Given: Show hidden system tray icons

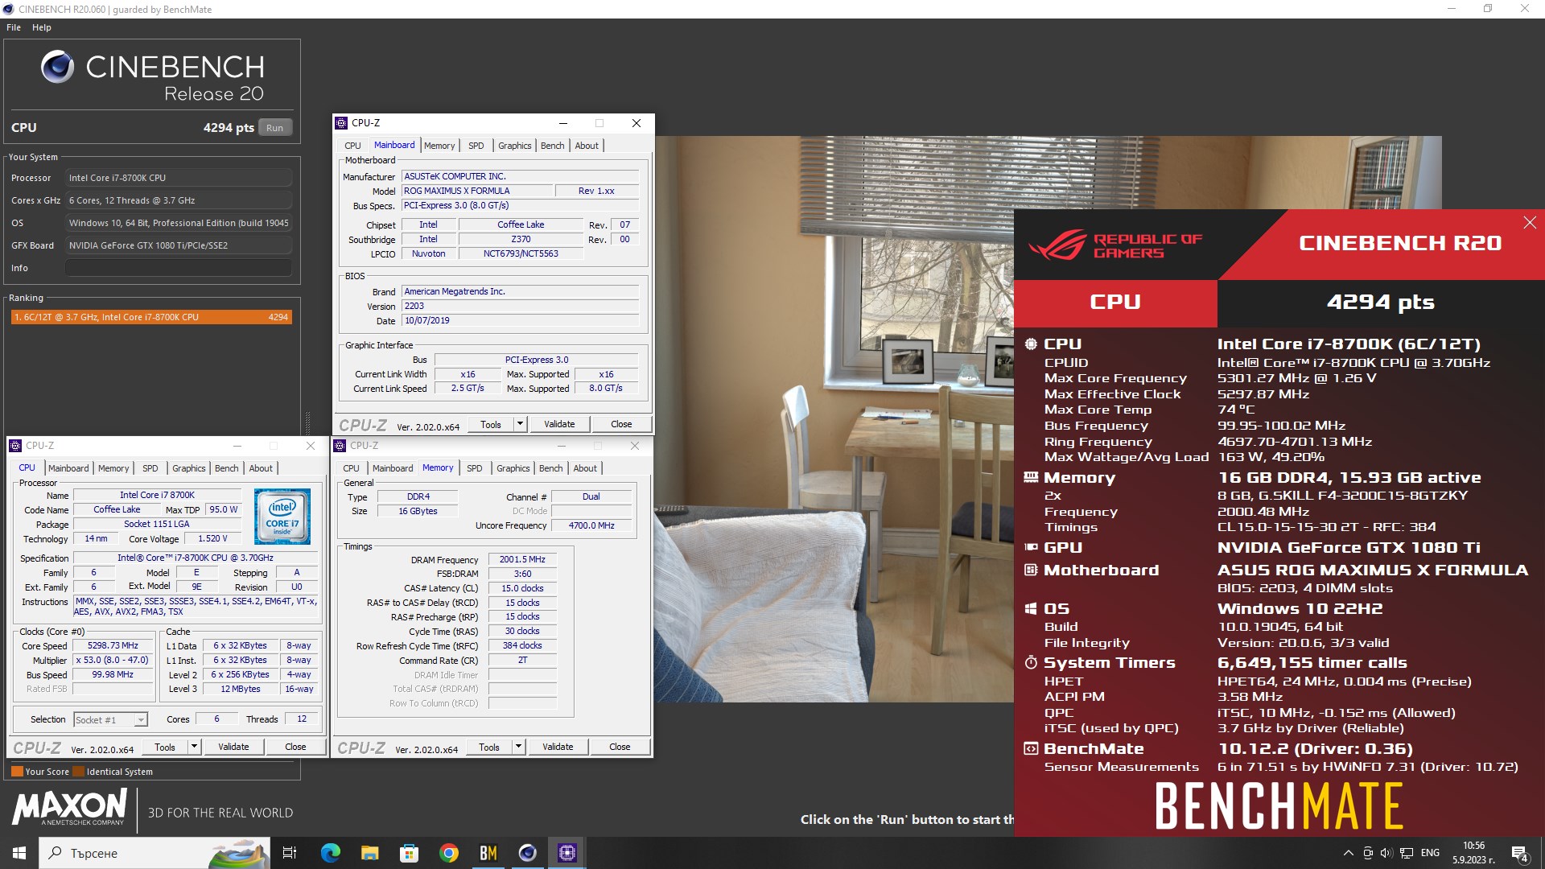Looking at the screenshot, I should coord(1349,853).
